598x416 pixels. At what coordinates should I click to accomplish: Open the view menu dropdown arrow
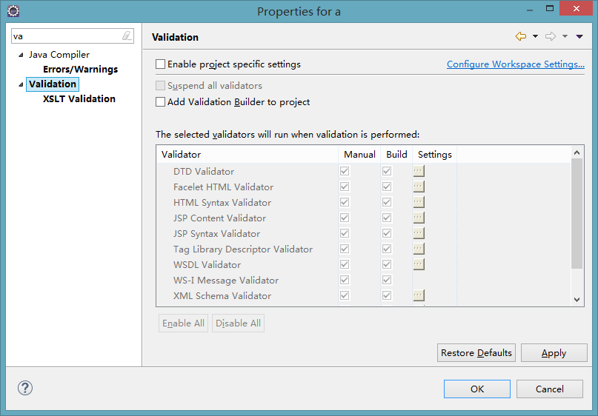click(579, 36)
